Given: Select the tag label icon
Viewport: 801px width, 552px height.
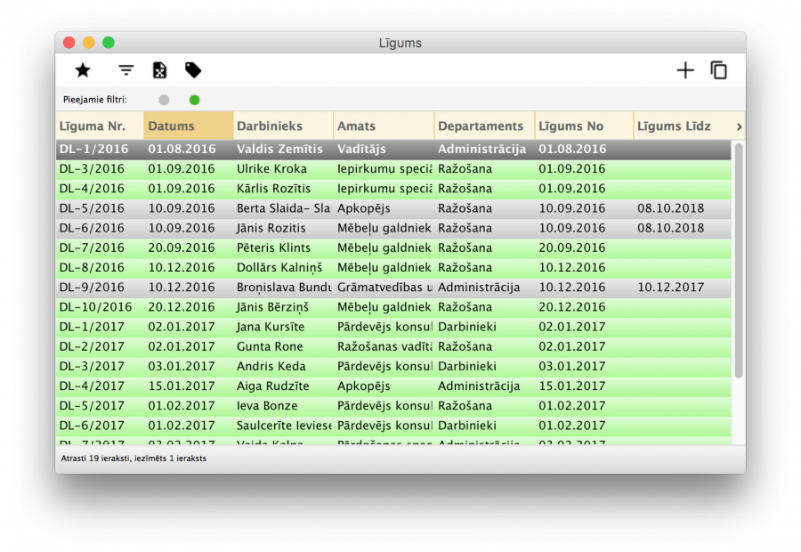Looking at the screenshot, I should coord(193,69).
